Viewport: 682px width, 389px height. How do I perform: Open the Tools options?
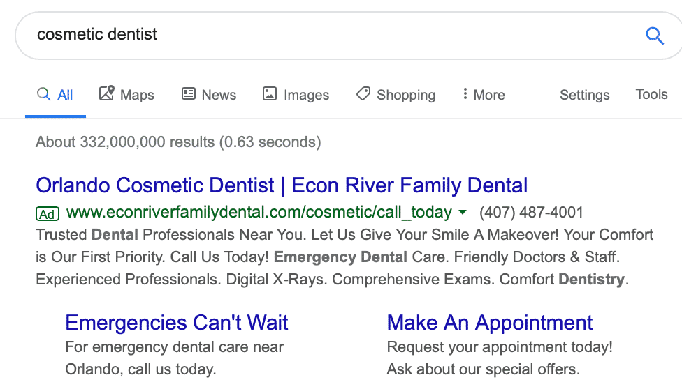651,94
